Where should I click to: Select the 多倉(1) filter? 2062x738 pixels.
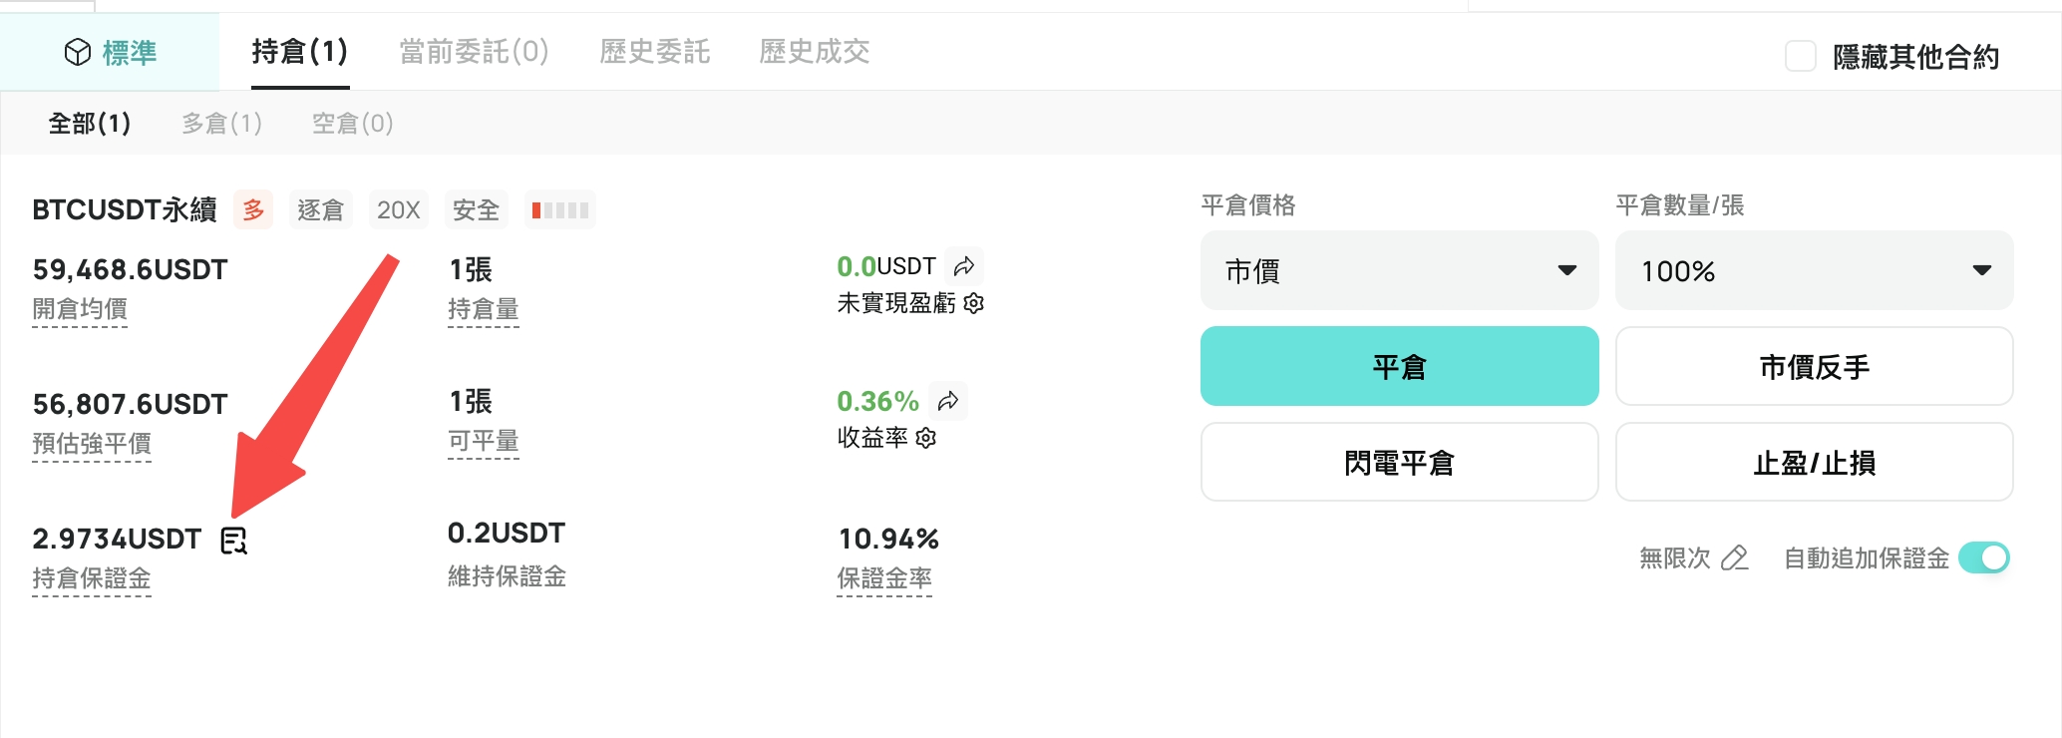[x=222, y=123]
